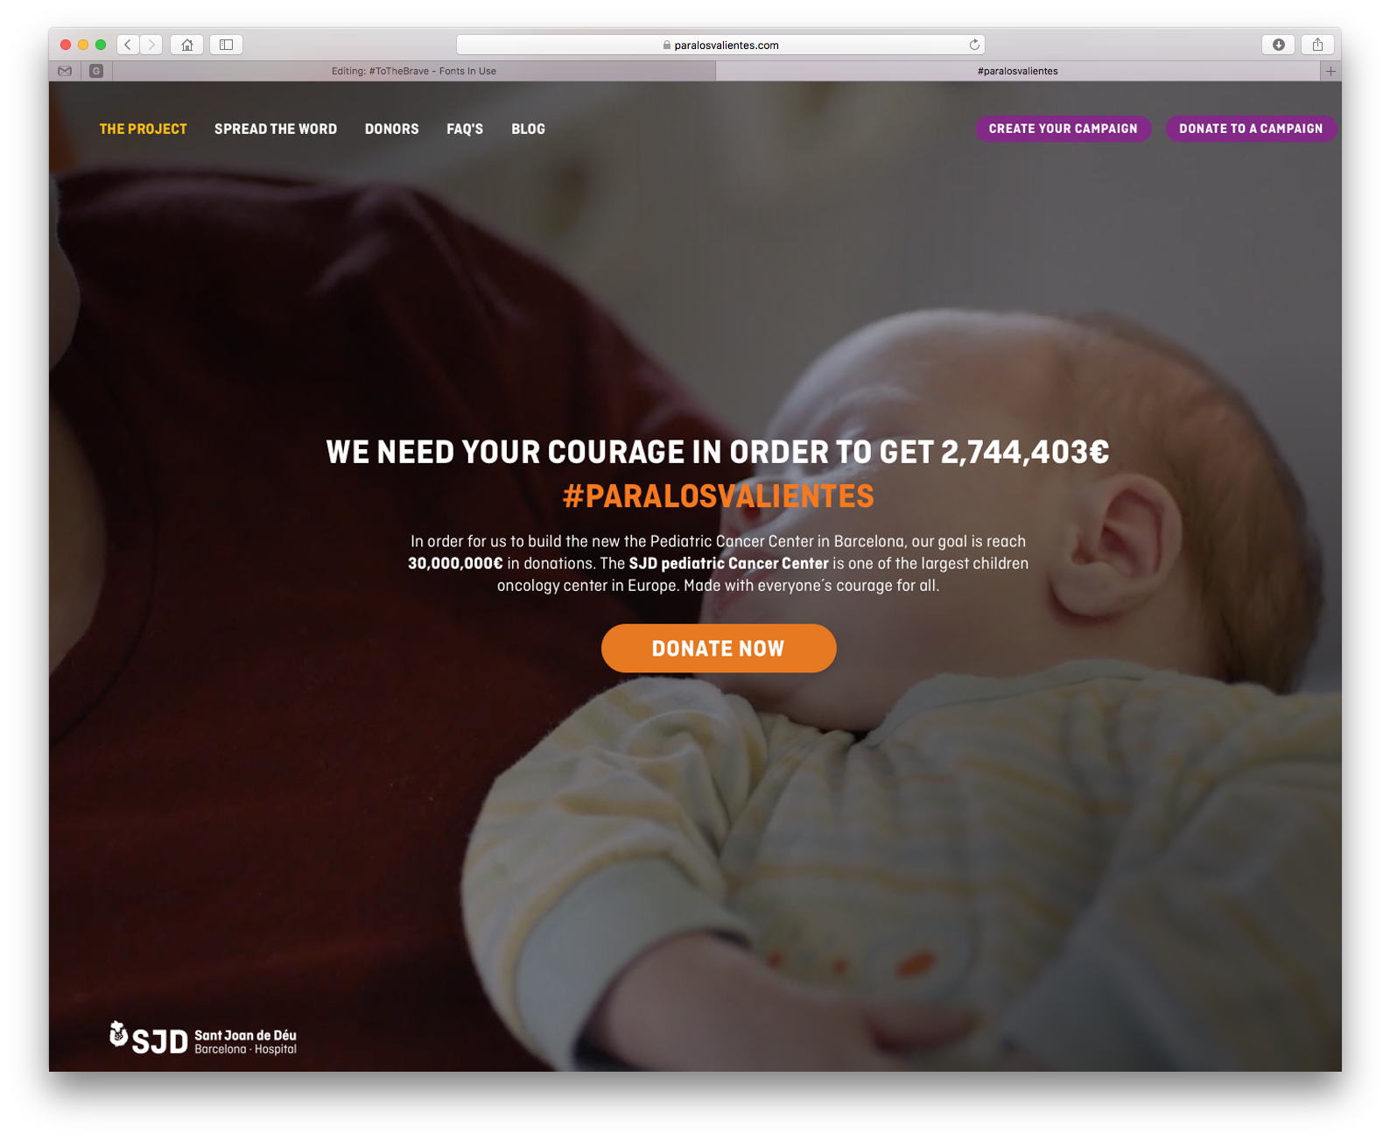Click the orange Donate Now button

(x=719, y=649)
